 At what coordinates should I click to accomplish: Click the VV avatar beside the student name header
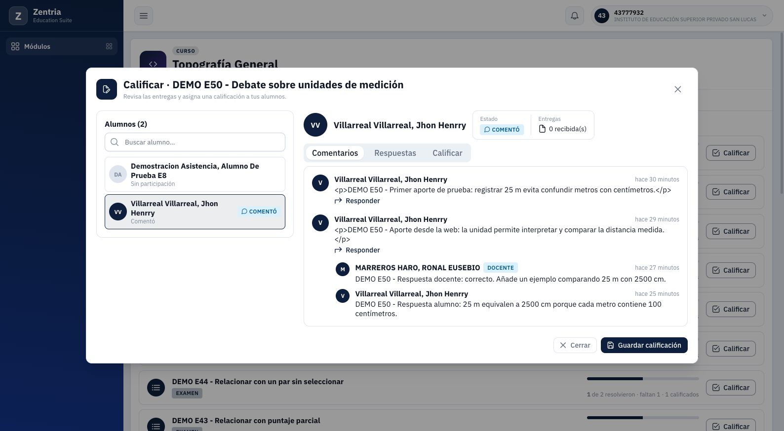pyautogui.click(x=315, y=125)
